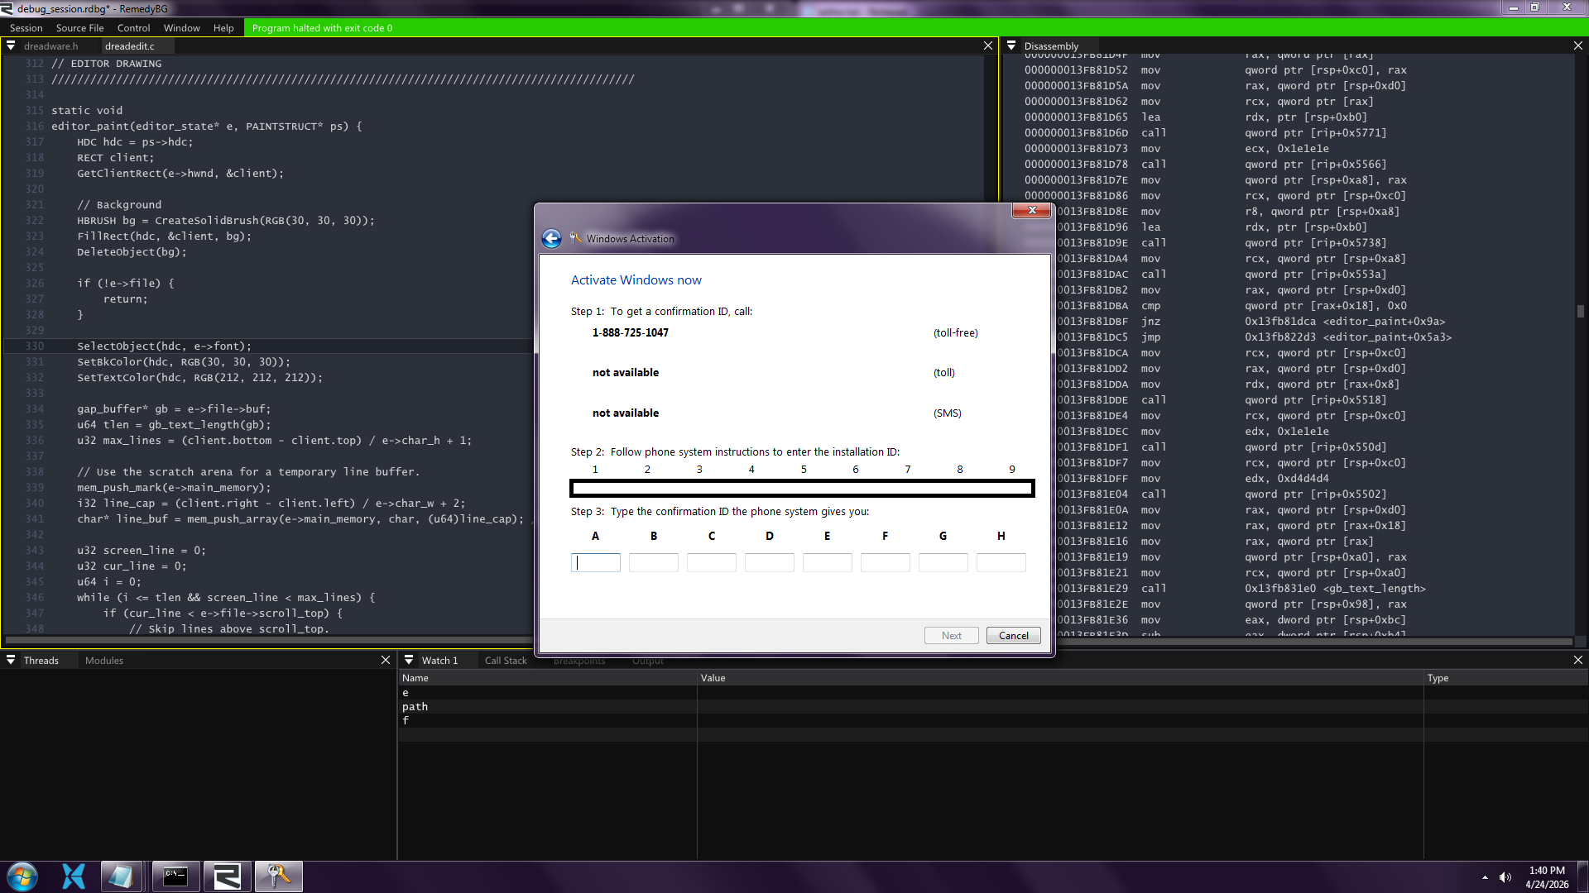The image size is (1589, 893).
Task: Show hidden tray icons arrow
Action: (1485, 877)
